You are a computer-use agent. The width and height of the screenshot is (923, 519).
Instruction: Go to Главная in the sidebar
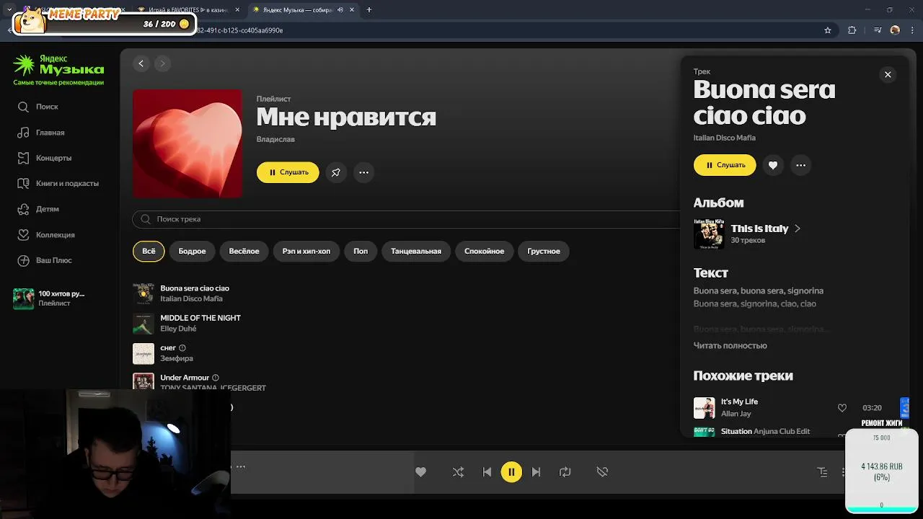[41, 133]
